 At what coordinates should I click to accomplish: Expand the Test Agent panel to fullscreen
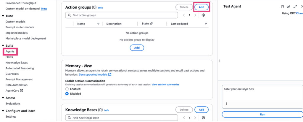(x=295, y=6)
